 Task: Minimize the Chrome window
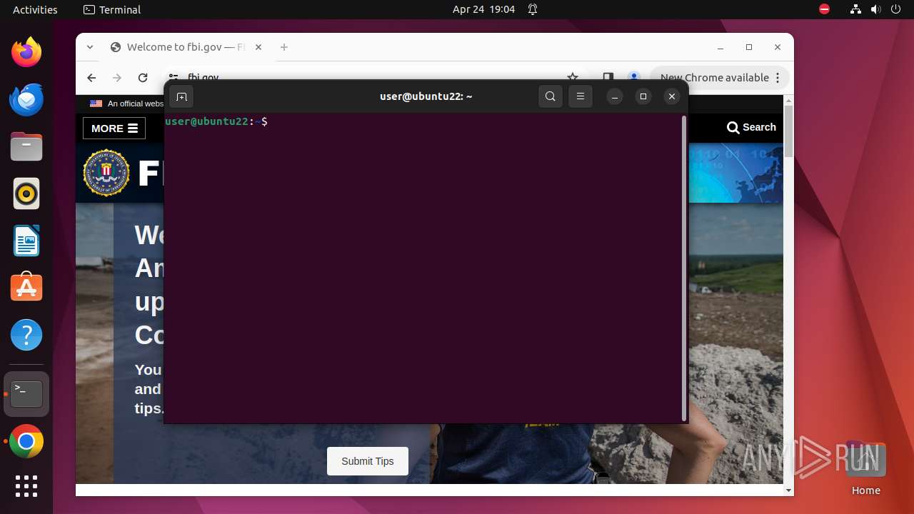pos(720,47)
